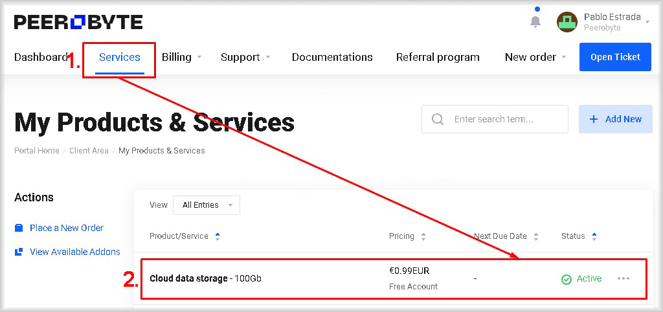Image resolution: width=663 pixels, height=312 pixels.
Task: Go to Client Area breadcrumb
Action: [89, 151]
